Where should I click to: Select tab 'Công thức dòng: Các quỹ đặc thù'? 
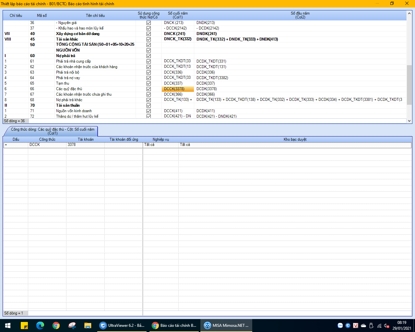pos(53,131)
